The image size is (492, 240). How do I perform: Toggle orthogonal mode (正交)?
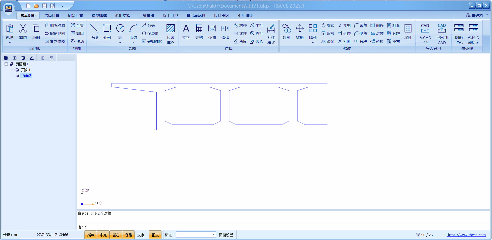pyautogui.click(x=155, y=235)
